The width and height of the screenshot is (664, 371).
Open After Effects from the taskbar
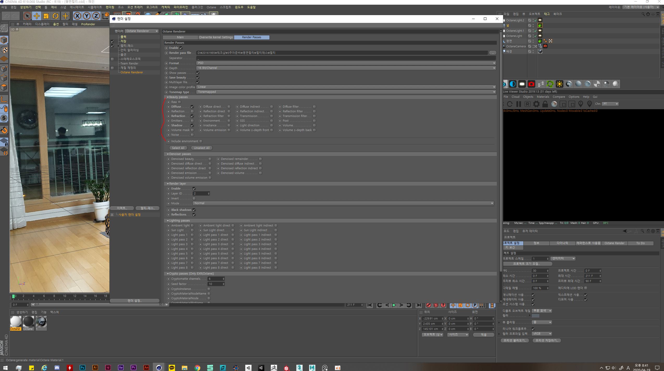point(121,368)
